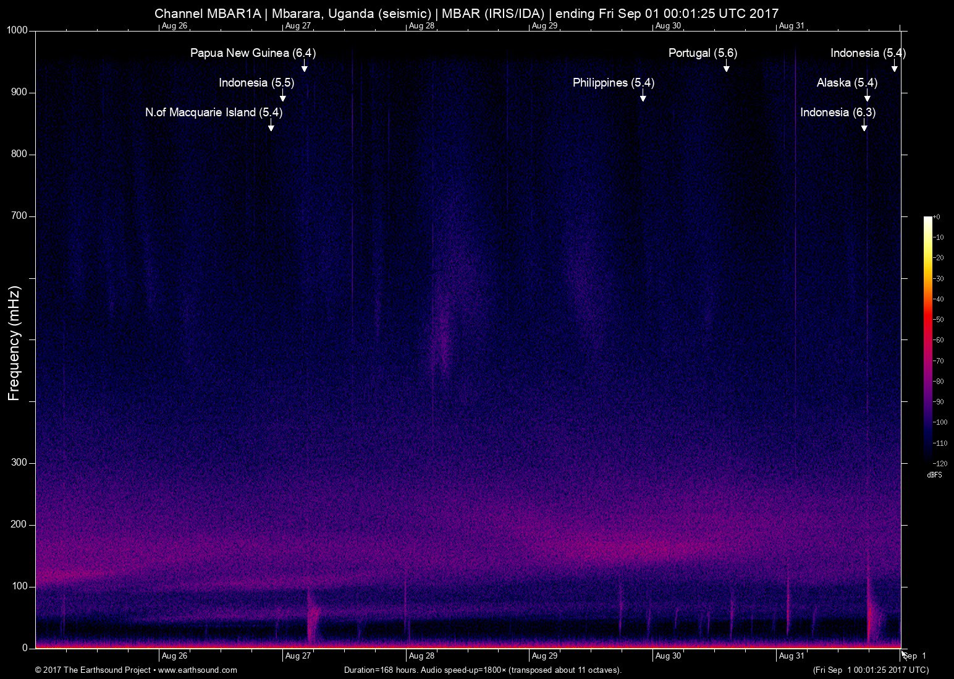Screen dimensions: 954x679
Task: Select the Papua New Guinea (6.4) label
Action: pos(253,53)
